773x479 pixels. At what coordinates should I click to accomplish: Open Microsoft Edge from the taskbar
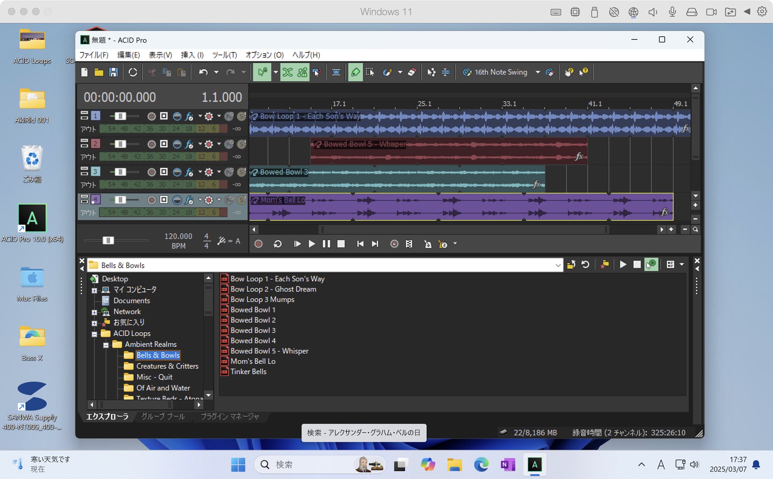pyautogui.click(x=481, y=465)
